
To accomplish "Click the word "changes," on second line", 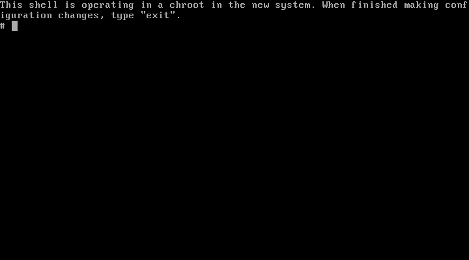I will click(x=81, y=16).
